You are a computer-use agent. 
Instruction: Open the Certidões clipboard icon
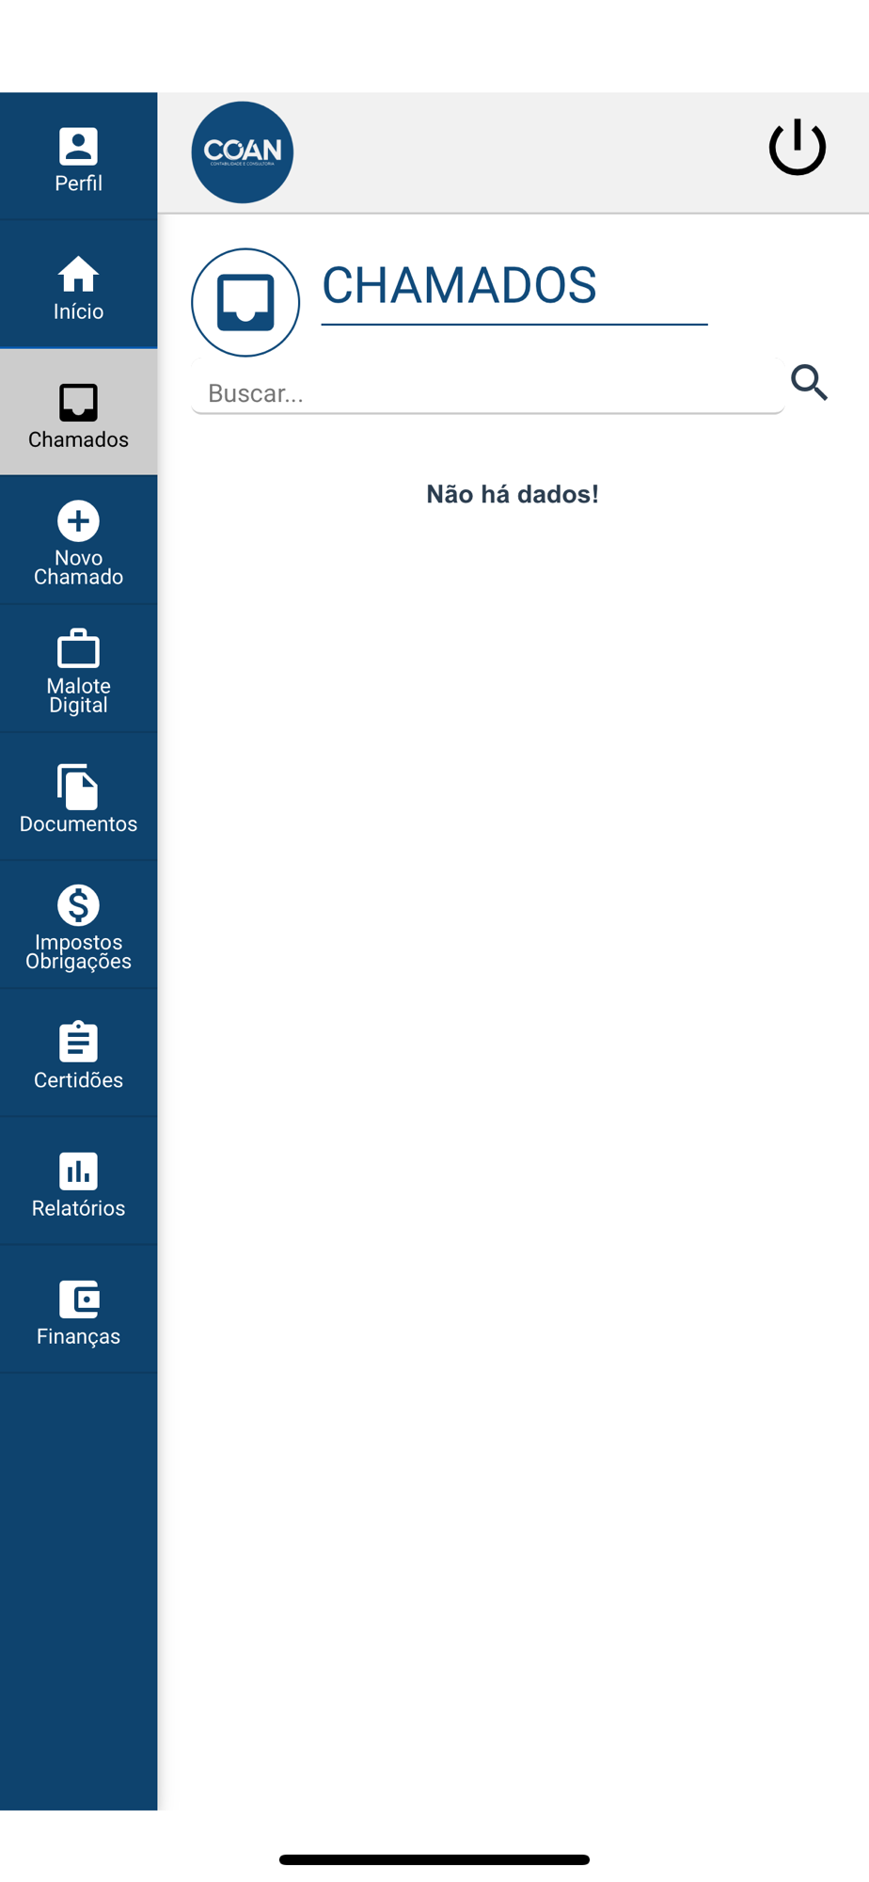[78, 1042]
